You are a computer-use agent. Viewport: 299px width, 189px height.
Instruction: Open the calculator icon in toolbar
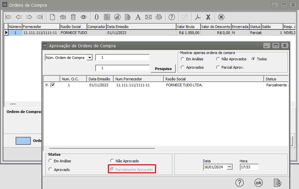tap(107, 17)
